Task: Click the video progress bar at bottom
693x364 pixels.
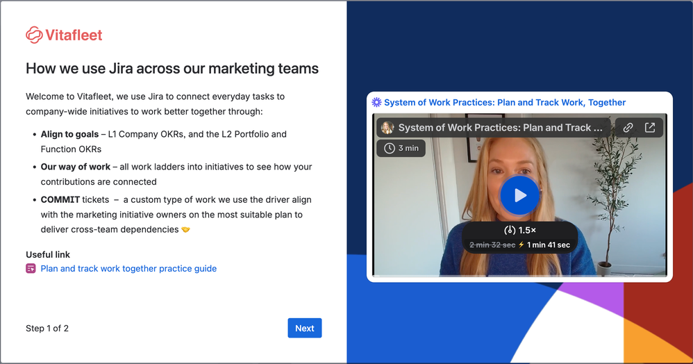Action: coord(519,275)
